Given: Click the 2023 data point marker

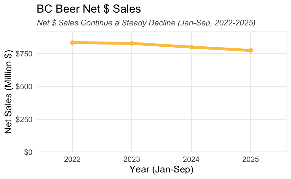Looking at the screenshot, I should click(132, 43).
